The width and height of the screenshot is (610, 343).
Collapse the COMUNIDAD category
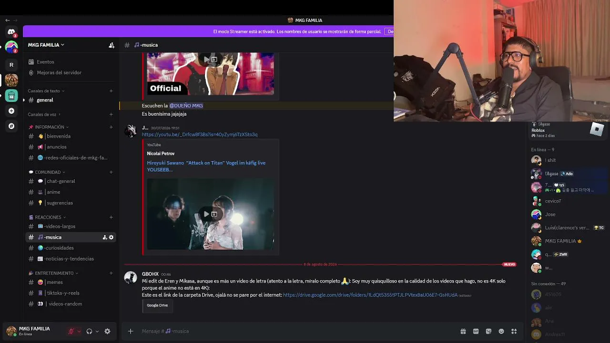coord(47,172)
